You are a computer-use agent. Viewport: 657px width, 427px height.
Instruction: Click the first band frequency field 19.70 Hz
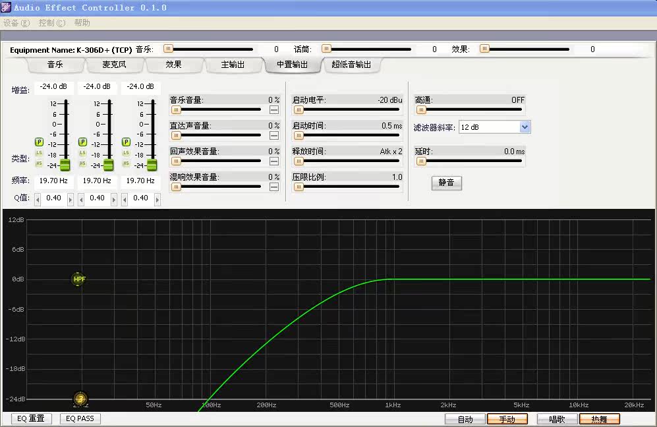click(x=53, y=181)
